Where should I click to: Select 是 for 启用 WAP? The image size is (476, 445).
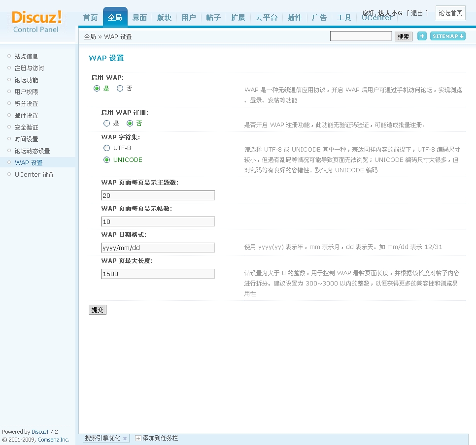tap(97, 89)
